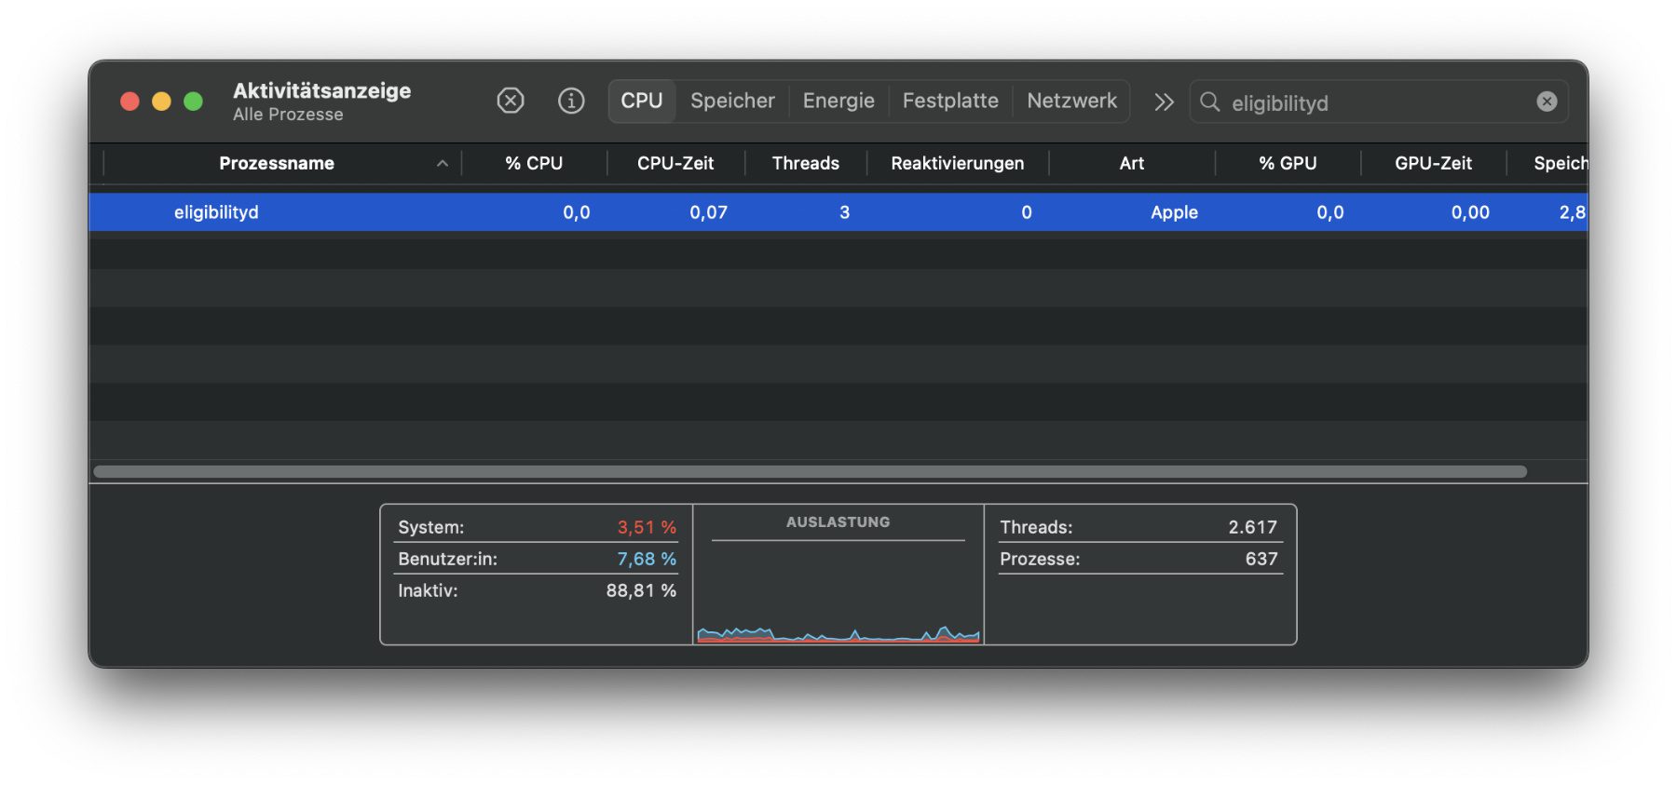Screen dimensions: 1677x785
Task: Click the horizontal scrollbar under the table
Action: (x=809, y=471)
